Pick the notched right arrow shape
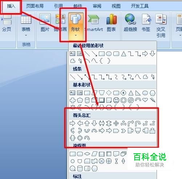The width and height of the screenshot is (182, 179). [x=109, y=131]
